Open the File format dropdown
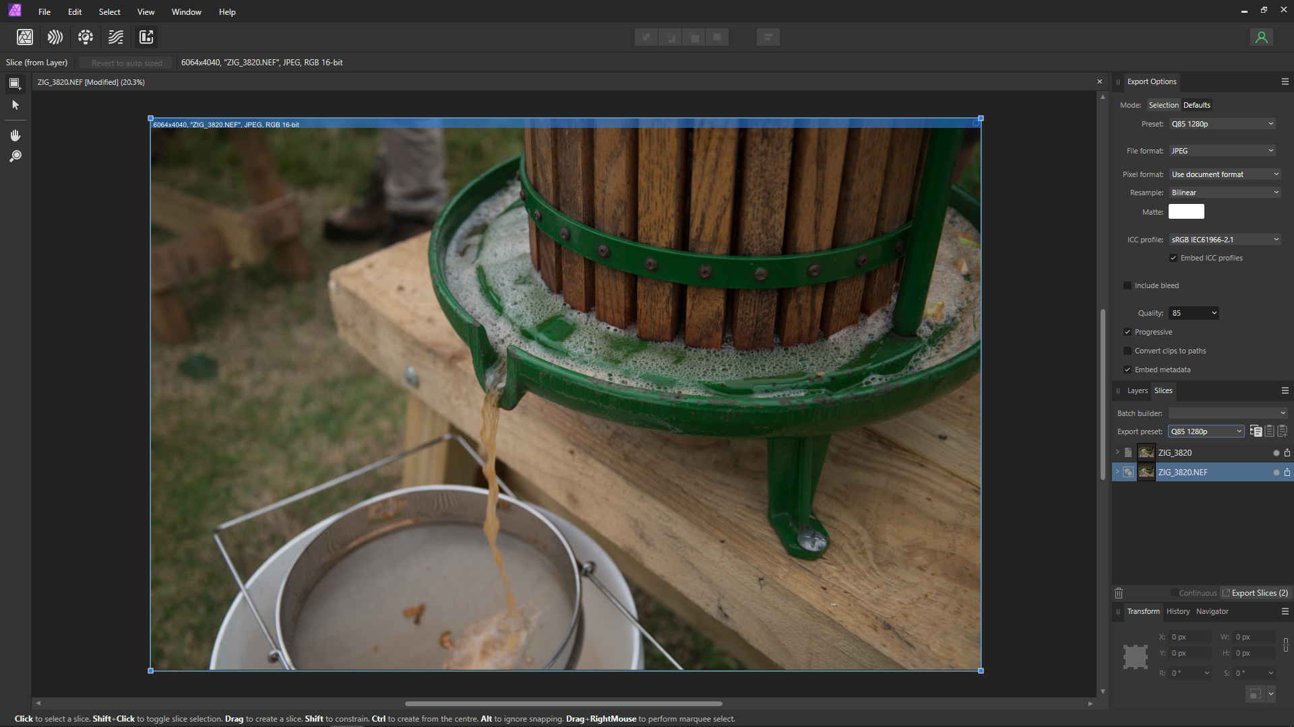 click(1223, 151)
